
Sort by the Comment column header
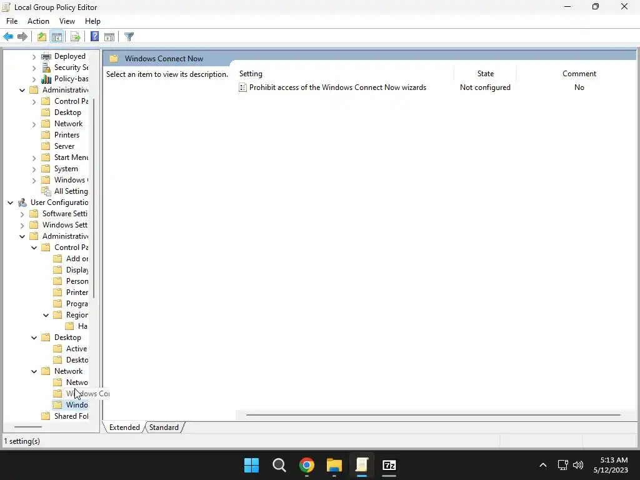pos(579,74)
